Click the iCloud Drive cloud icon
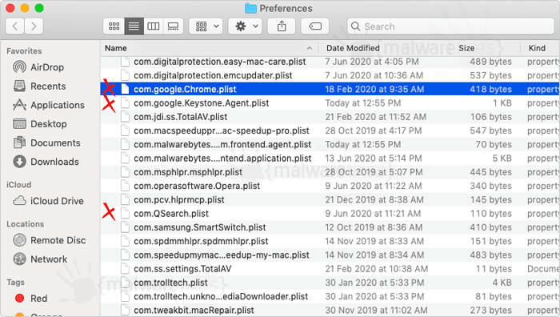Viewport: 560px width, 317px height. [20, 200]
